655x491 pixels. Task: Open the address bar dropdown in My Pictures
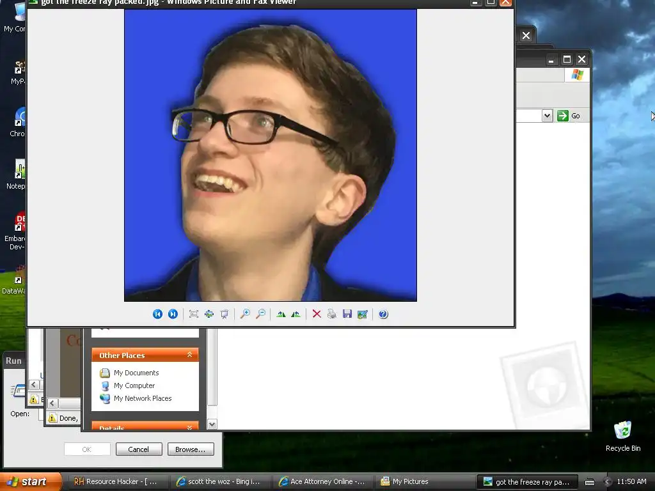(x=548, y=116)
